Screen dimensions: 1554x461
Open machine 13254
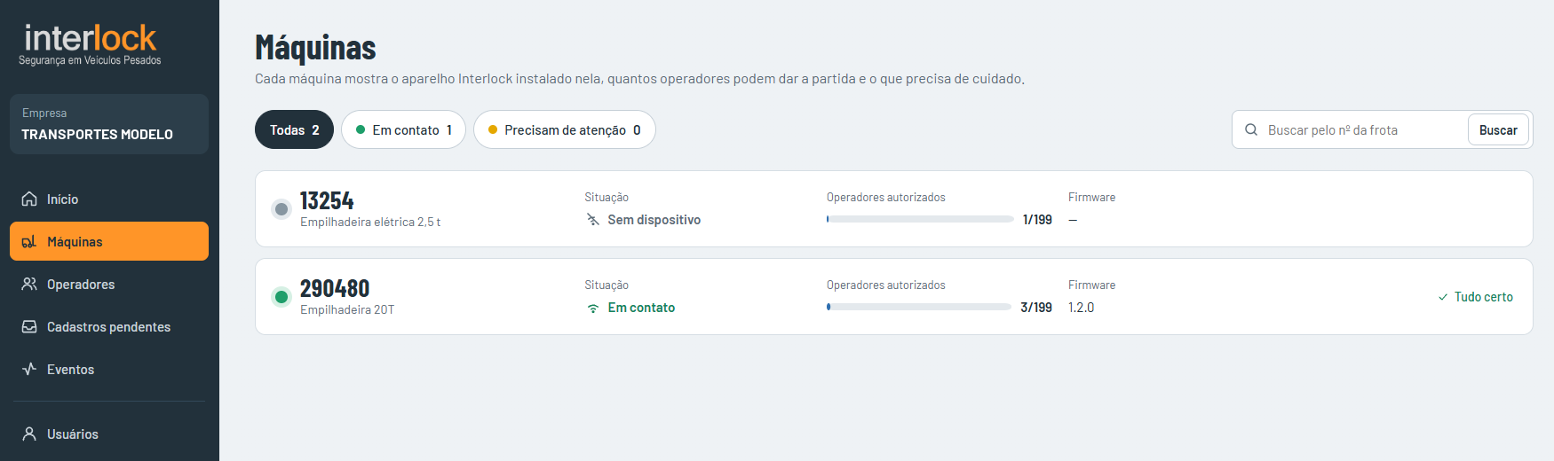(893, 208)
